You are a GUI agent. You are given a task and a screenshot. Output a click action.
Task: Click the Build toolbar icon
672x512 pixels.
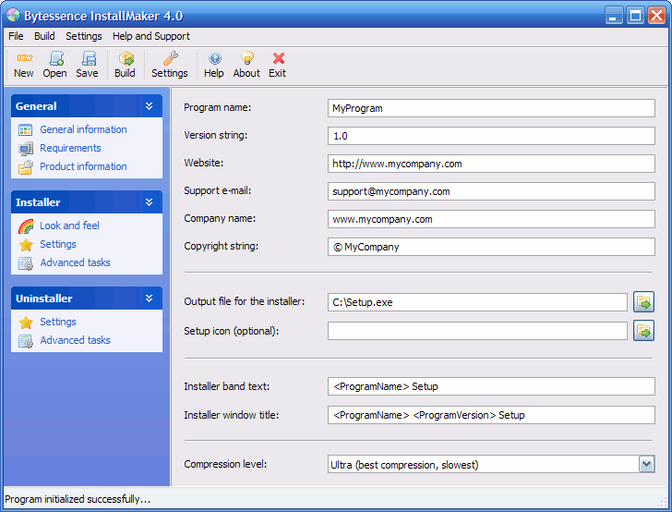click(x=125, y=59)
